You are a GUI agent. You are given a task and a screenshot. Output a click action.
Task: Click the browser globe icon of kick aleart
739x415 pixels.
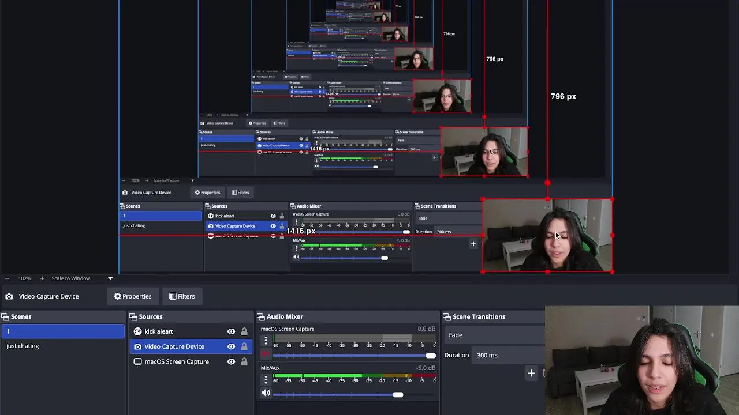(137, 331)
